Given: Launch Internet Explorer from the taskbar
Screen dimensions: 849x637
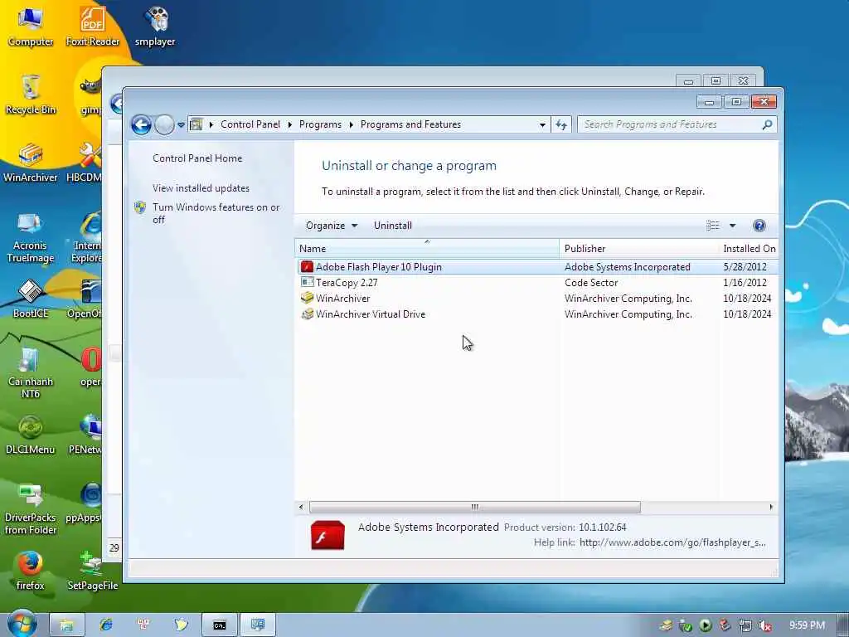Looking at the screenshot, I should (105, 625).
